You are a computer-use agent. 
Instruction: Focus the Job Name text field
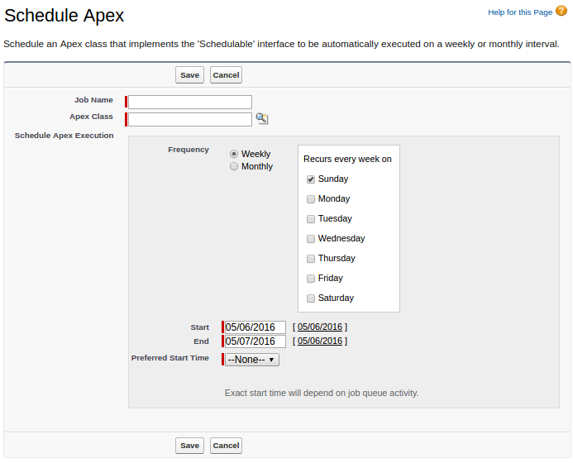pos(190,103)
